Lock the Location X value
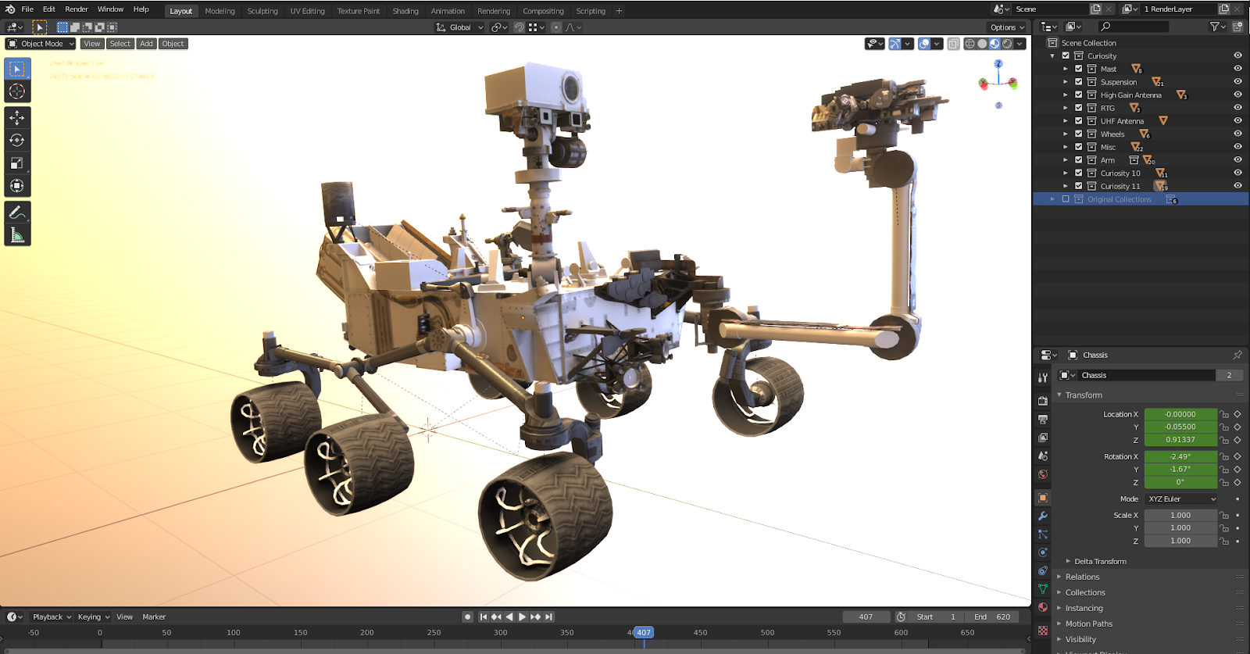The width and height of the screenshot is (1250, 654). (x=1224, y=414)
